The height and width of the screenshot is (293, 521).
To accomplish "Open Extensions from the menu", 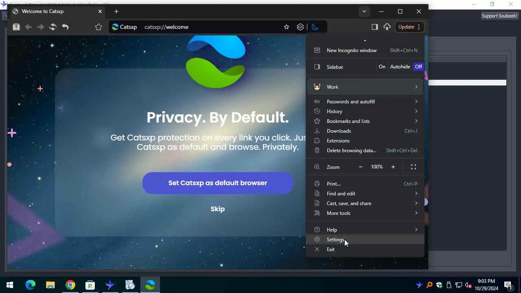I will pos(365,141).
